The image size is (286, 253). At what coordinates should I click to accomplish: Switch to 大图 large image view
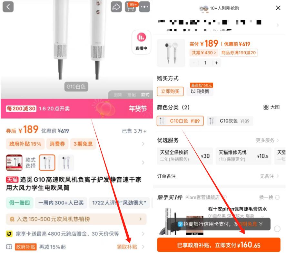(271, 107)
